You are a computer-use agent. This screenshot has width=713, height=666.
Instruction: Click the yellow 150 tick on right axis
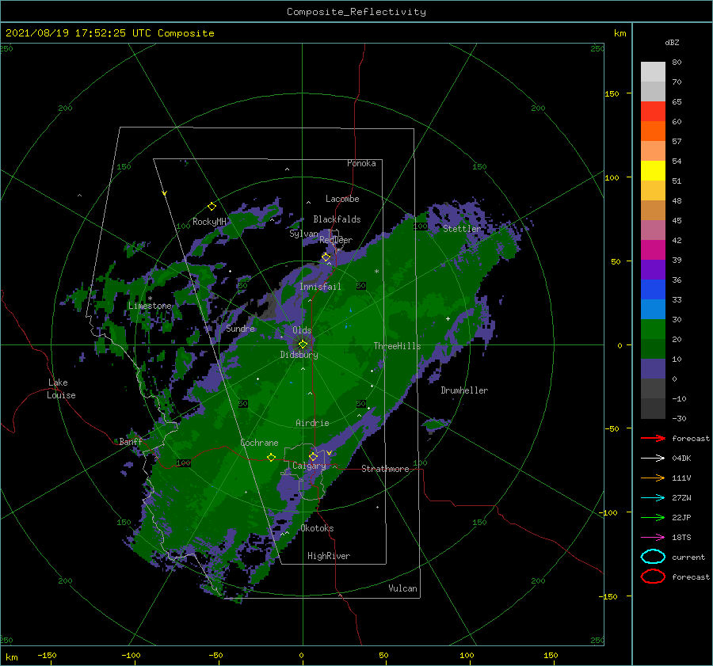click(612, 93)
